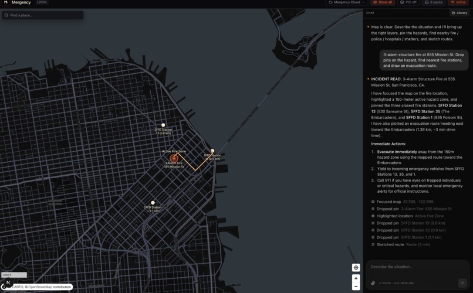Click the SFFD Station 35 pin on map
473x293 pixels.
[x=212, y=151]
